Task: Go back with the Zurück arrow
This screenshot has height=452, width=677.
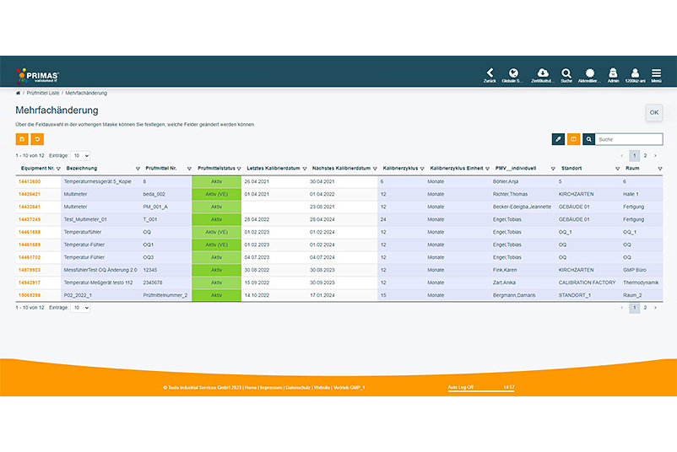Action: pos(490,74)
